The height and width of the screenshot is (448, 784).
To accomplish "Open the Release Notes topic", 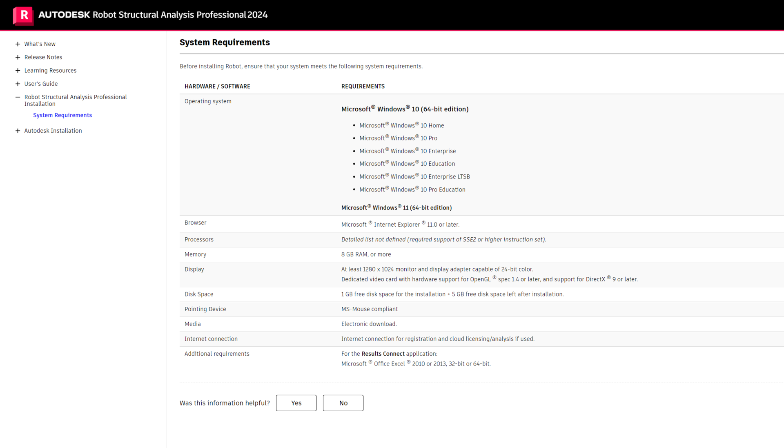I will click(x=43, y=57).
